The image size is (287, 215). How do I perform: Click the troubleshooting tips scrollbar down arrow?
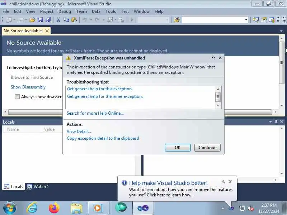pos(218,105)
